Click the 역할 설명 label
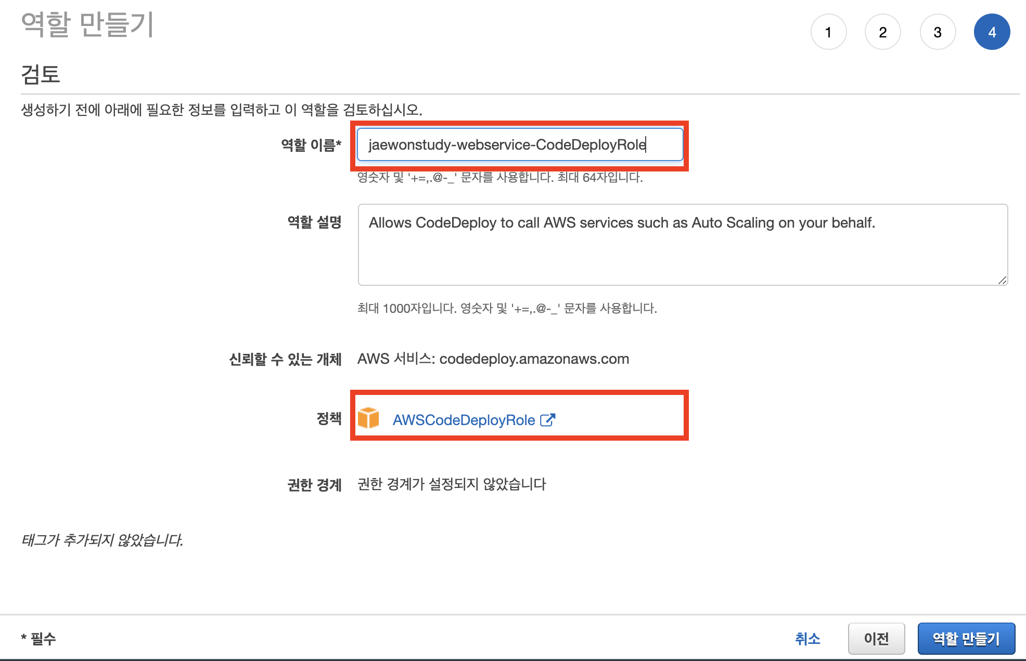The image size is (1026, 661). click(314, 222)
